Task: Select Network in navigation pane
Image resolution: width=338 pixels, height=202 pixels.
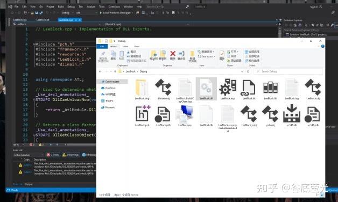Action: click(x=108, y=107)
